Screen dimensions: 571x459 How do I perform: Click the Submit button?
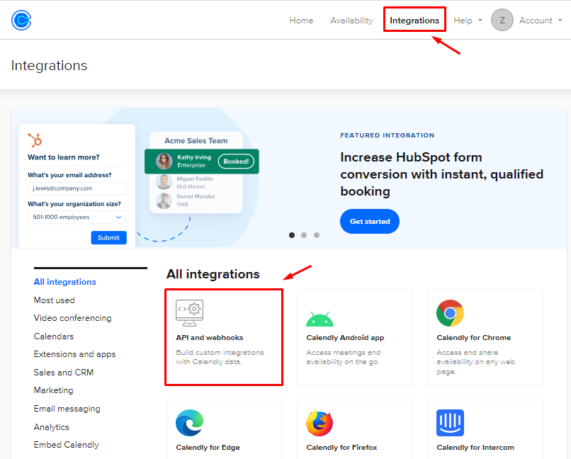pos(109,237)
